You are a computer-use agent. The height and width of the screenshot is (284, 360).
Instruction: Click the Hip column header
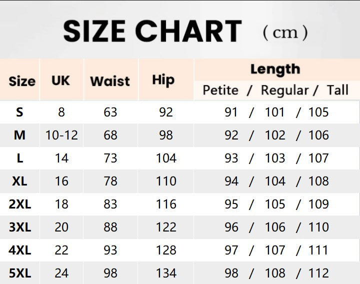pos(163,80)
